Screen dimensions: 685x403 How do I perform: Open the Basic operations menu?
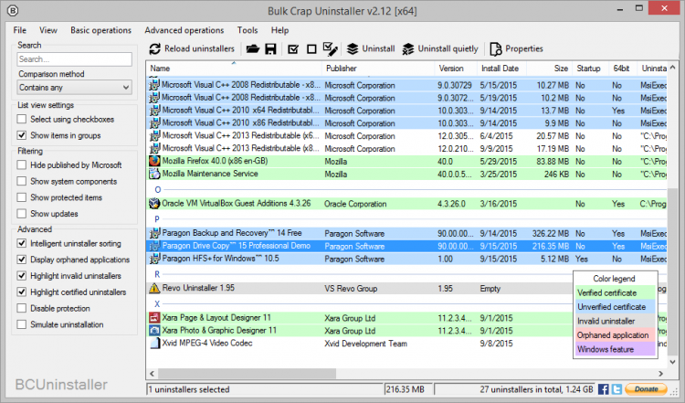click(100, 30)
